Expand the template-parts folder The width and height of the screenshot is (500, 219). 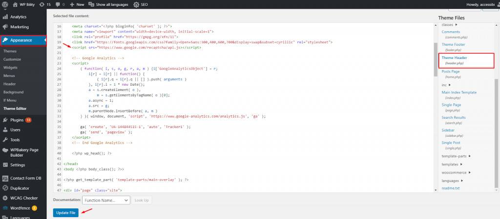click(x=470, y=156)
